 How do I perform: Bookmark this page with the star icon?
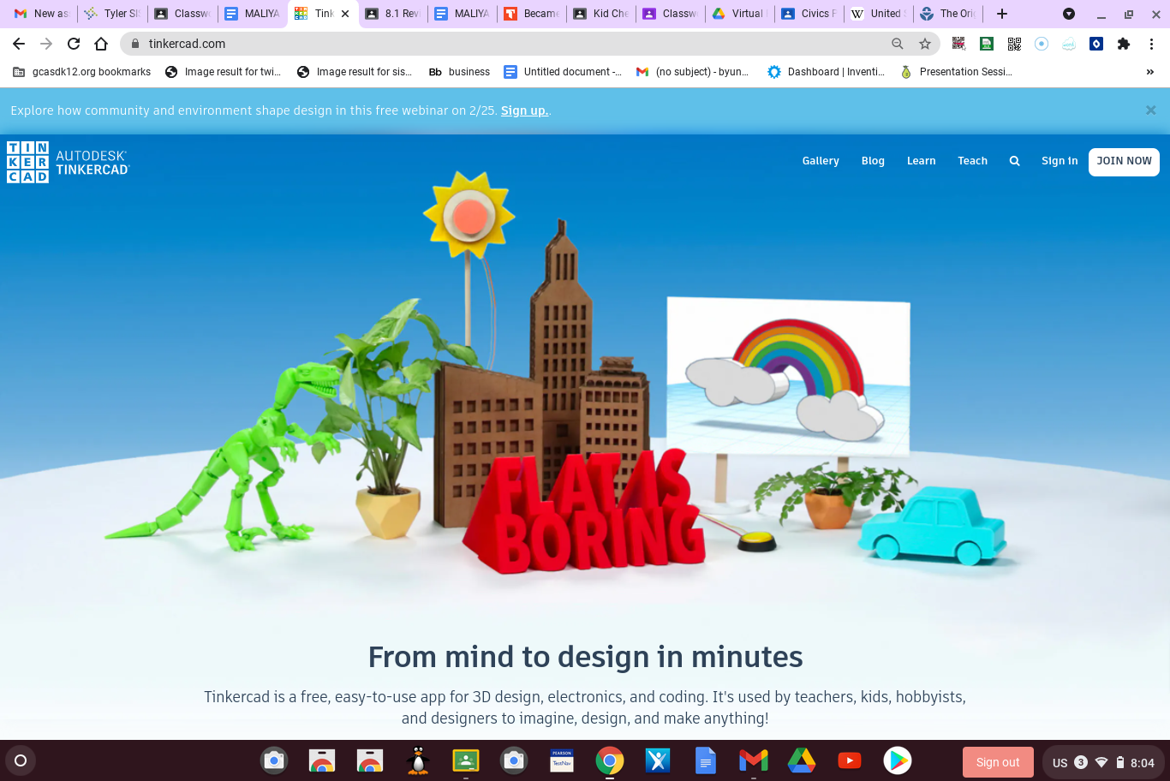tap(925, 44)
